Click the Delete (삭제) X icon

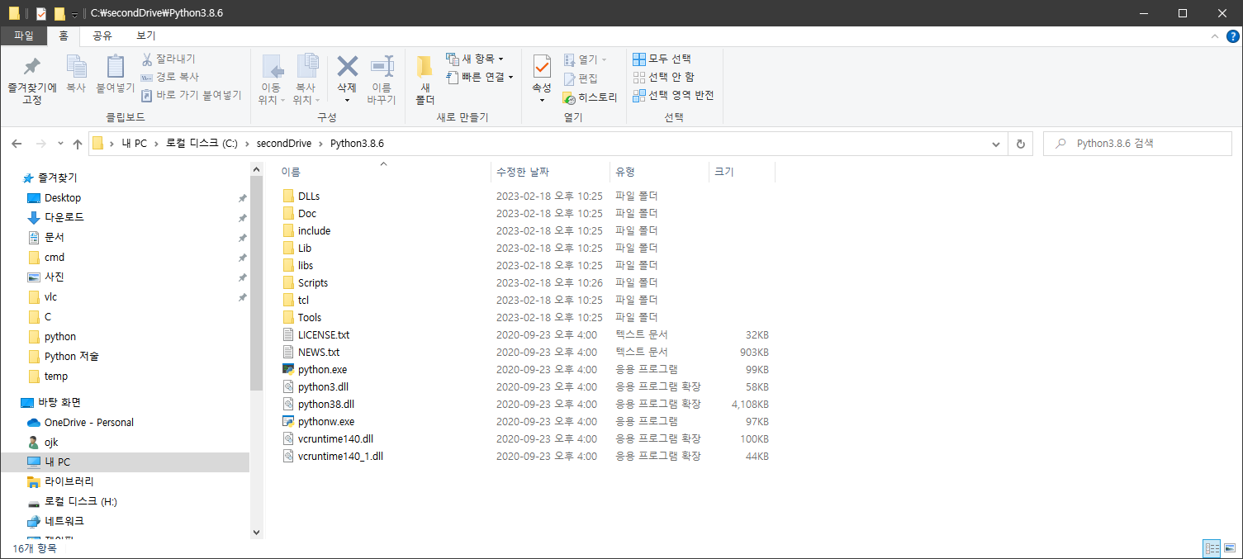(x=347, y=66)
